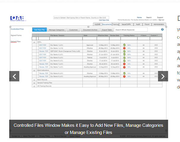This screenshot has width=180, height=142.
Task: Click green check status for Doc Name 4
Action: pos(124,54)
